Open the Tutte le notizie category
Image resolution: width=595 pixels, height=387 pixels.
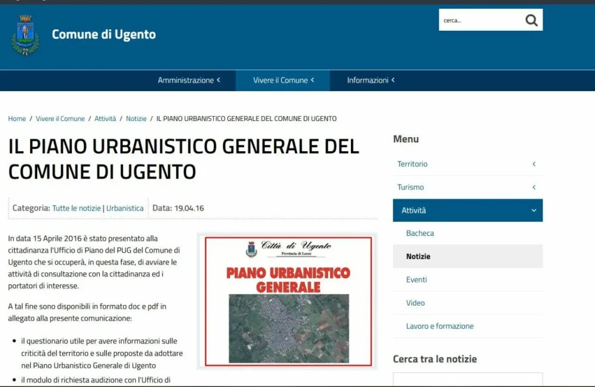click(x=77, y=208)
